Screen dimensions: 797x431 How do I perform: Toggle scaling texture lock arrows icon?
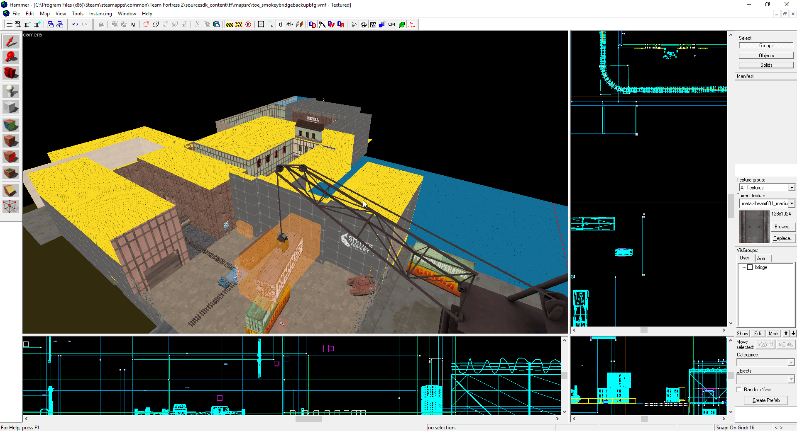pyautogui.click(x=290, y=24)
